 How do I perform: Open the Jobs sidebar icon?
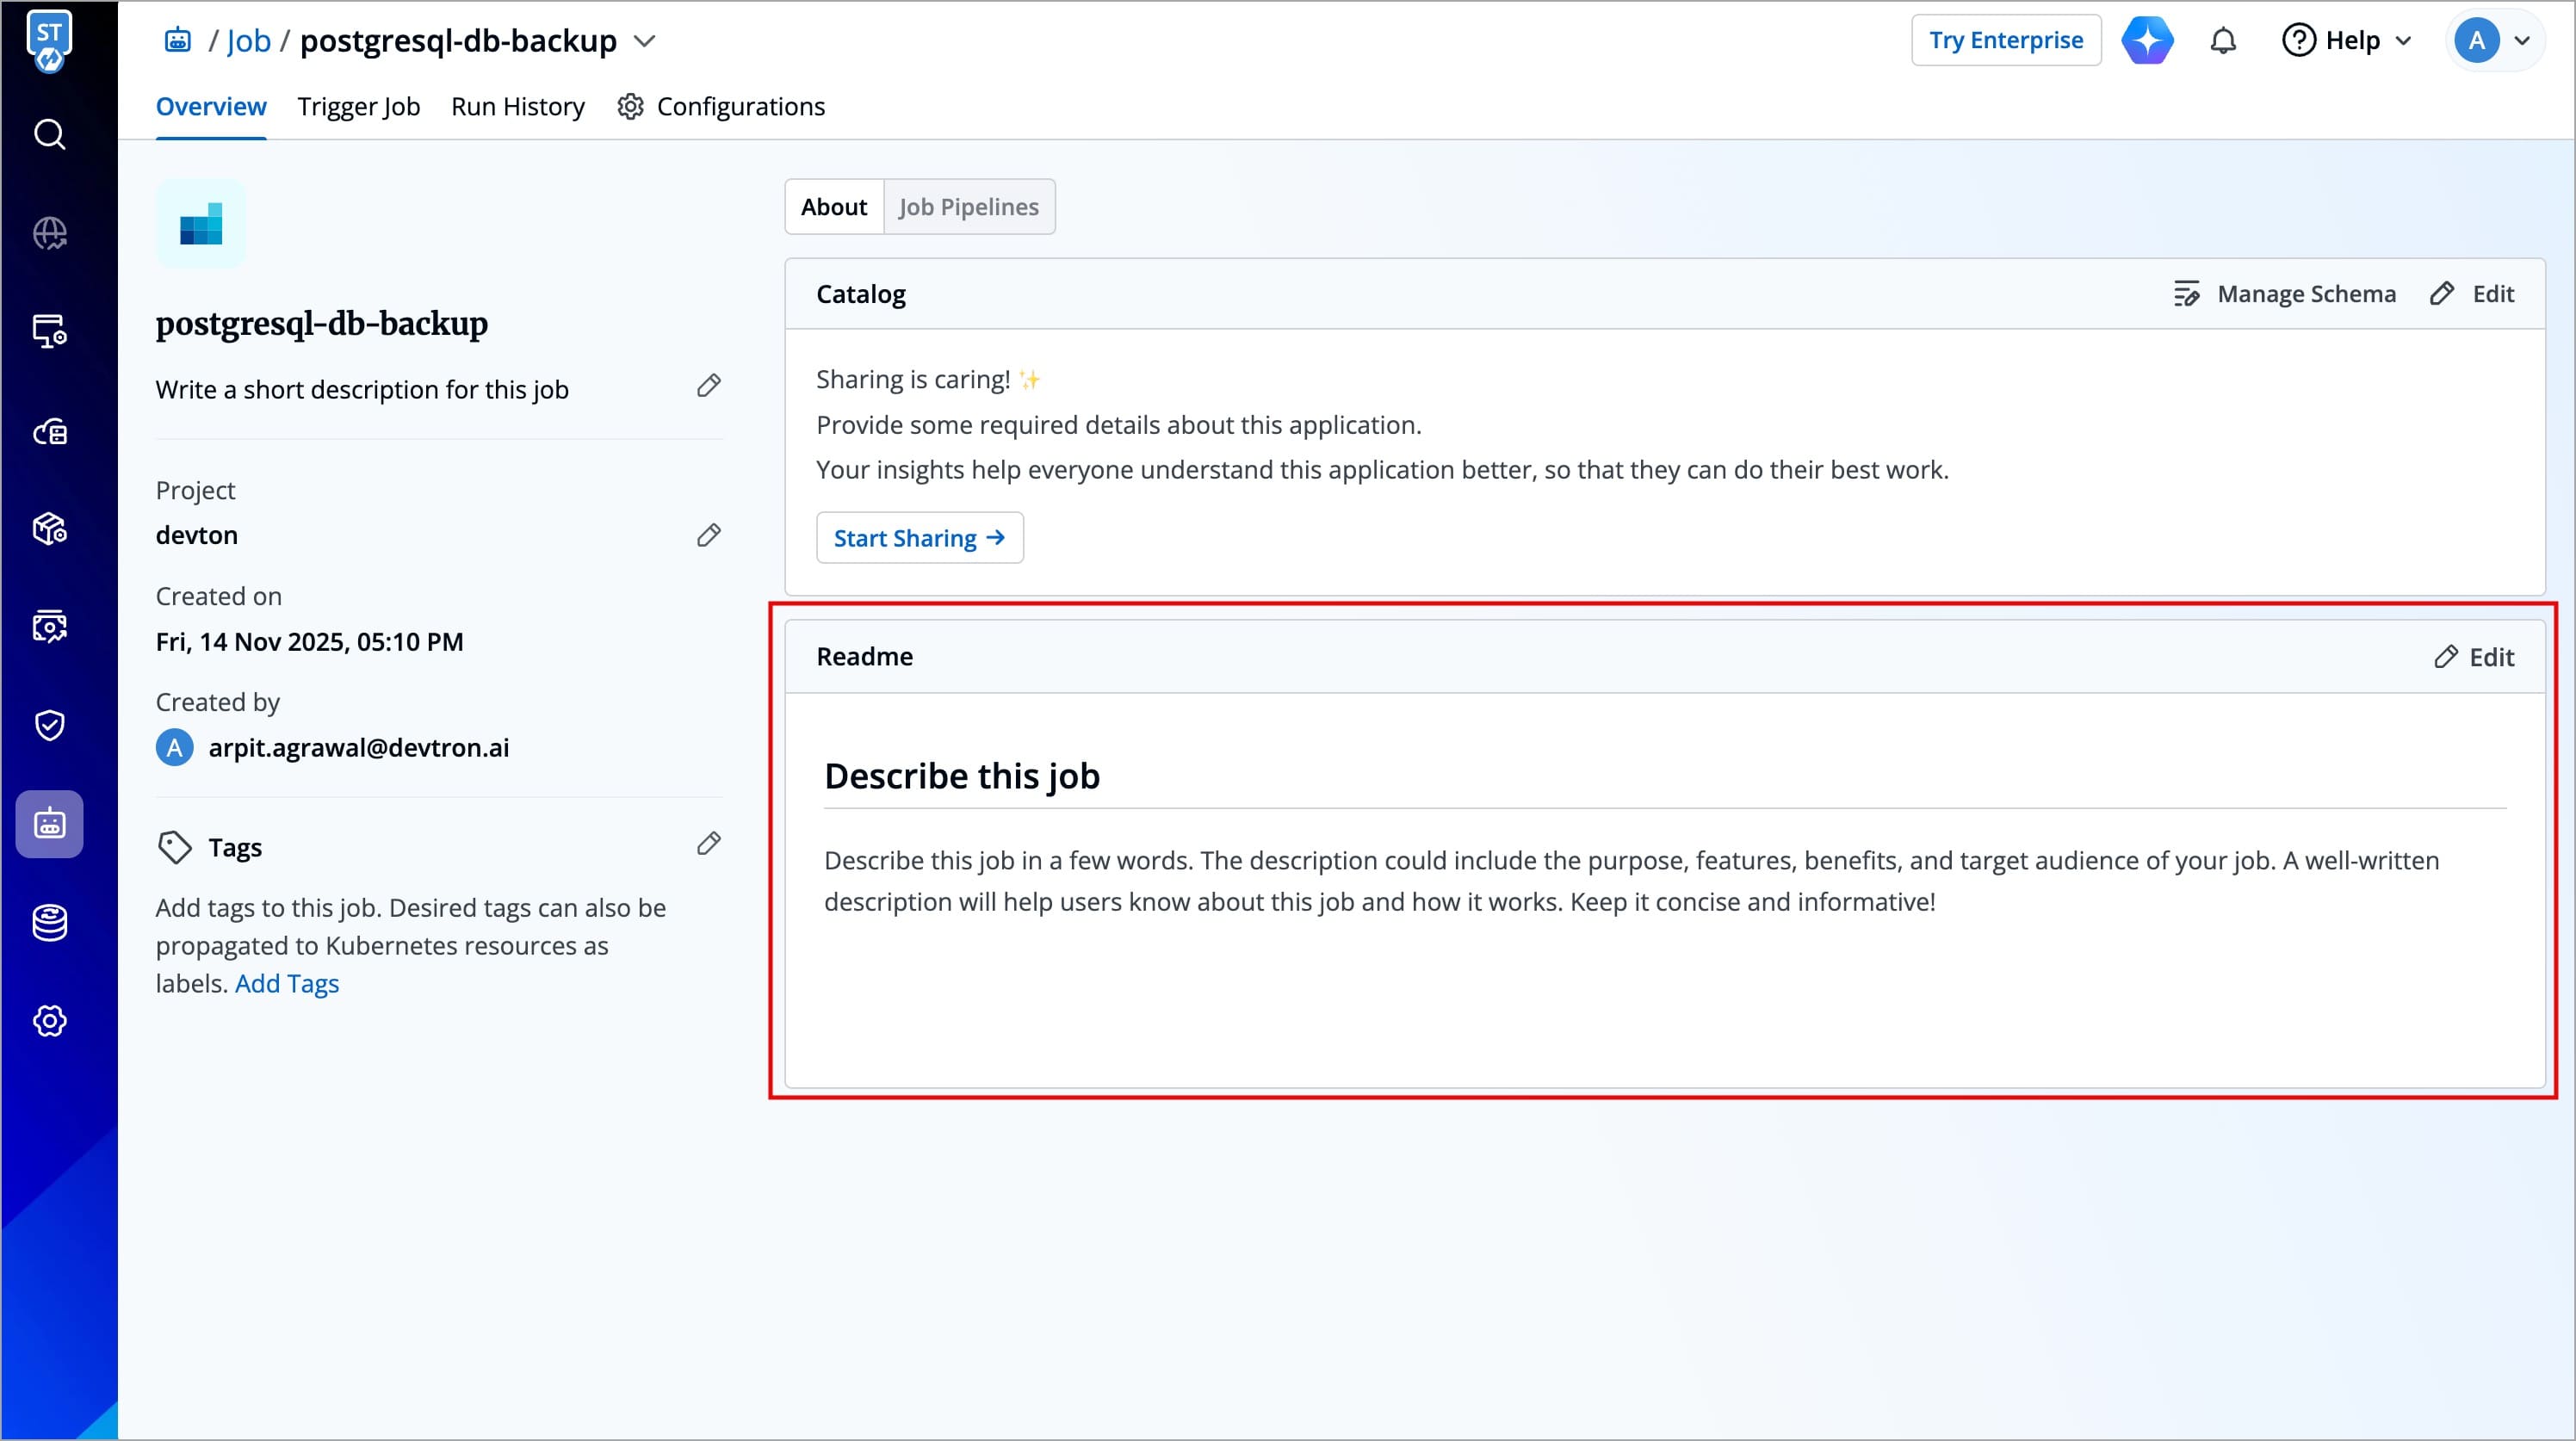coord(49,824)
